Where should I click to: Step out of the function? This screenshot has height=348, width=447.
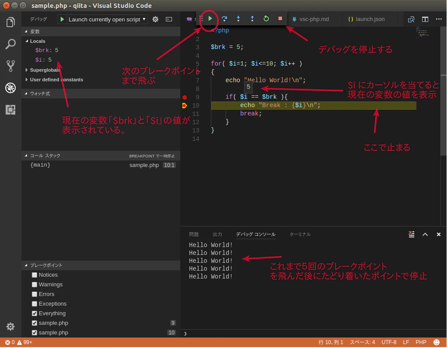[x=252, y=19]
